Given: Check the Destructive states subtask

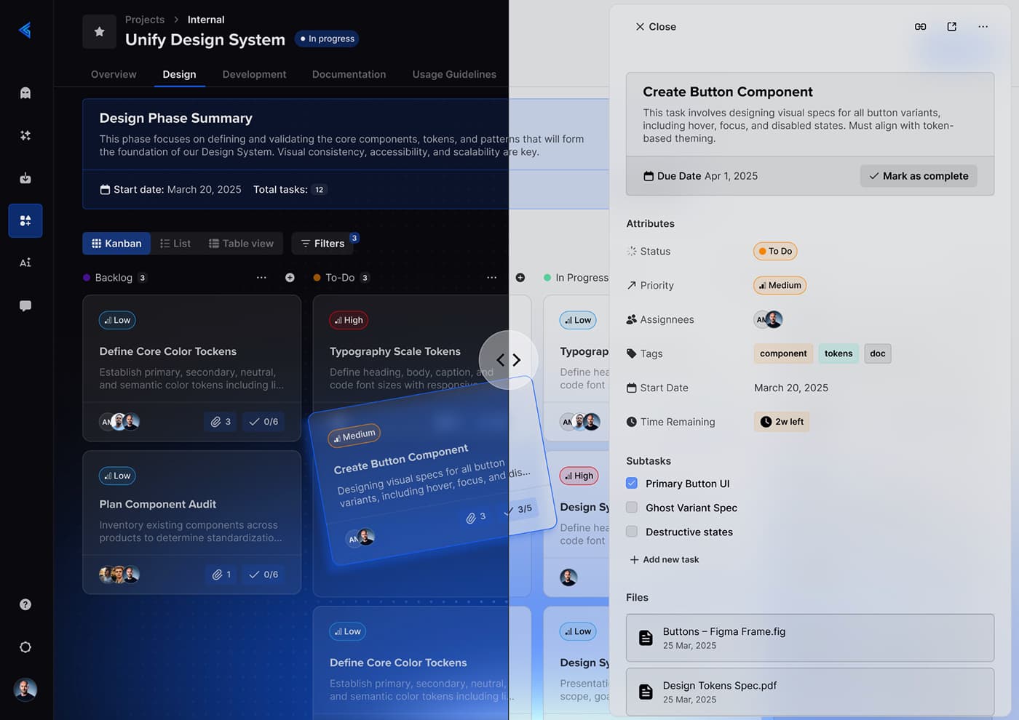Looking at the screenshot, I should click(x=631, y=532).
